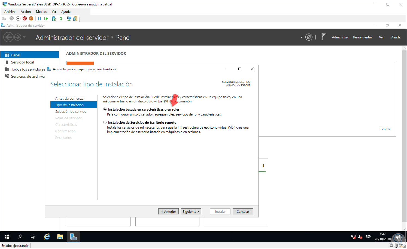Image resolution: width=407 pixels, height=249 pixels.
Task: Expand the dropdown arrow beside the refresh icon
Action: coord(302,37)
